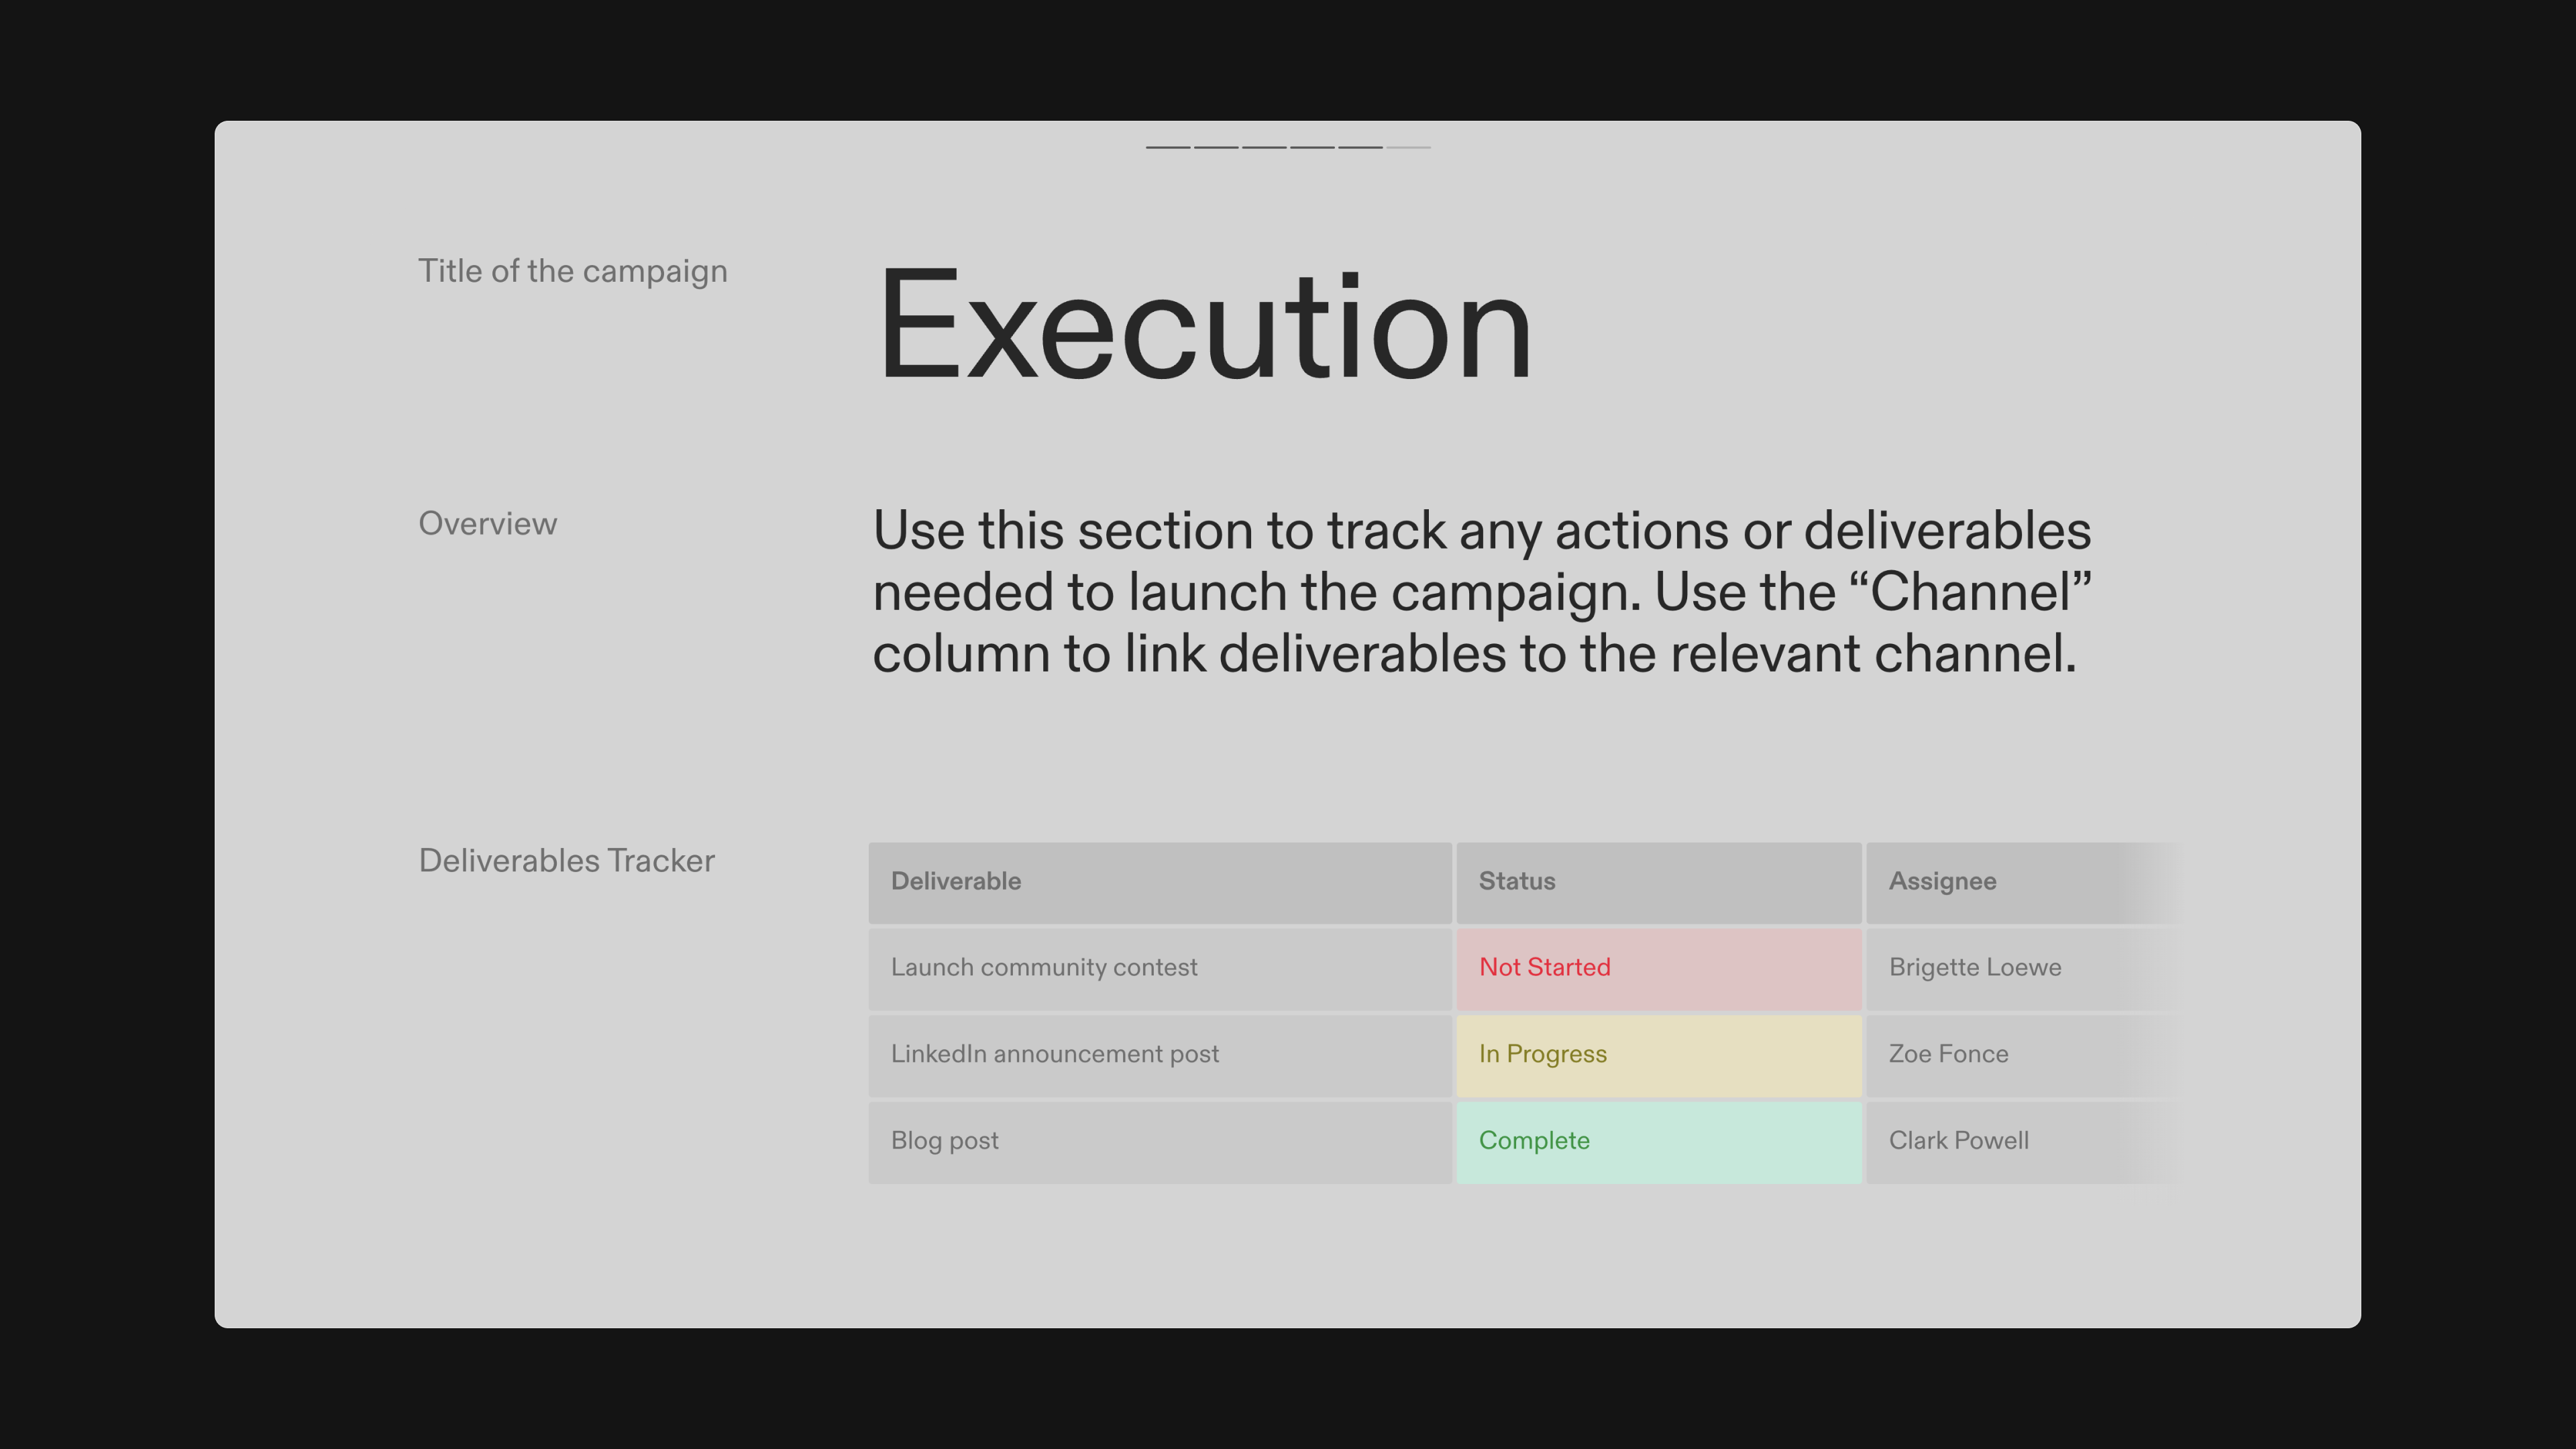Select the Deliverable column header
Viewport: 2576px width, 1449px height.
click(1159, 882)
